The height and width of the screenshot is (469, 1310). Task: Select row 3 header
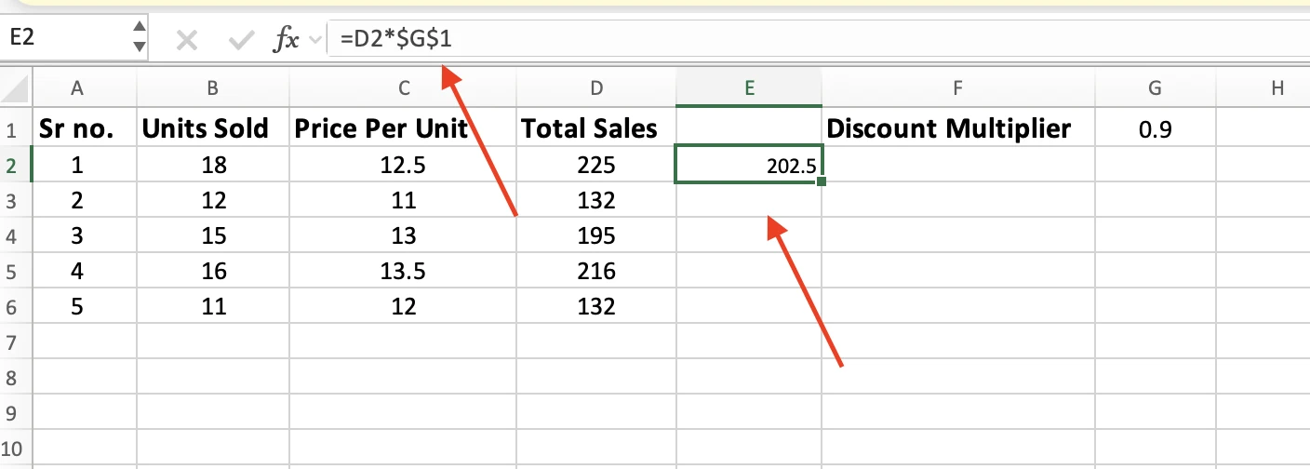15,200
